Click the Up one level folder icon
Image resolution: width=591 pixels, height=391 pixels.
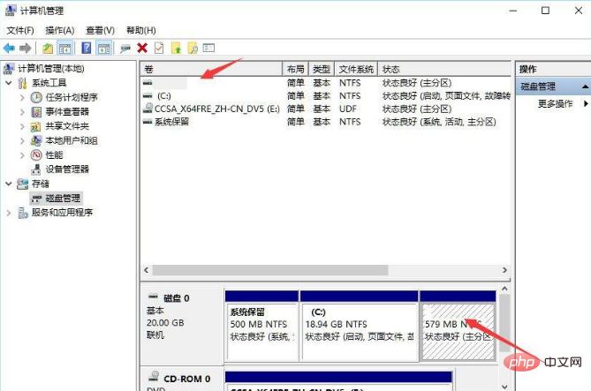pos(48,49)
